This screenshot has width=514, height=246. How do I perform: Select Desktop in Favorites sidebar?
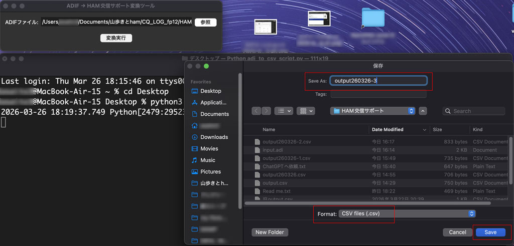click(x=210, y=91)
